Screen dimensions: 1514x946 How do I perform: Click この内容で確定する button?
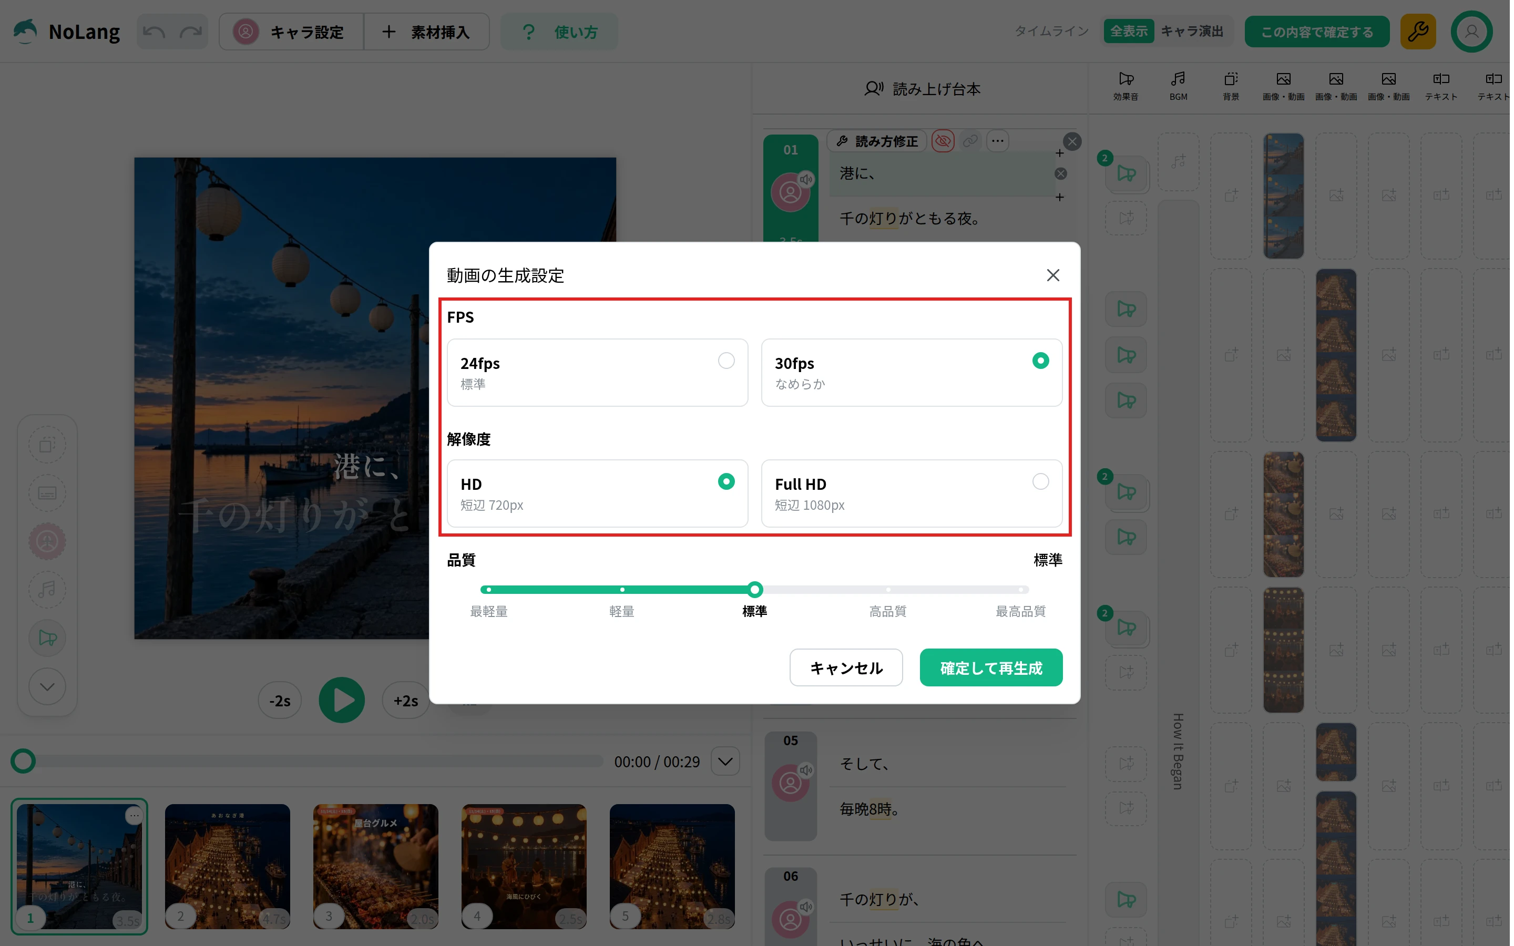1317,32
